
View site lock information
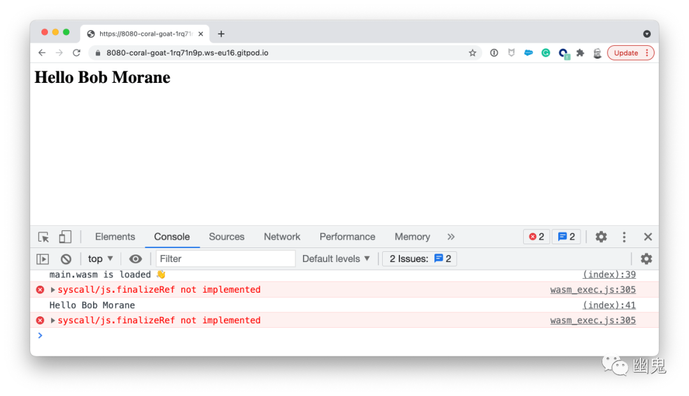(98, 53)
